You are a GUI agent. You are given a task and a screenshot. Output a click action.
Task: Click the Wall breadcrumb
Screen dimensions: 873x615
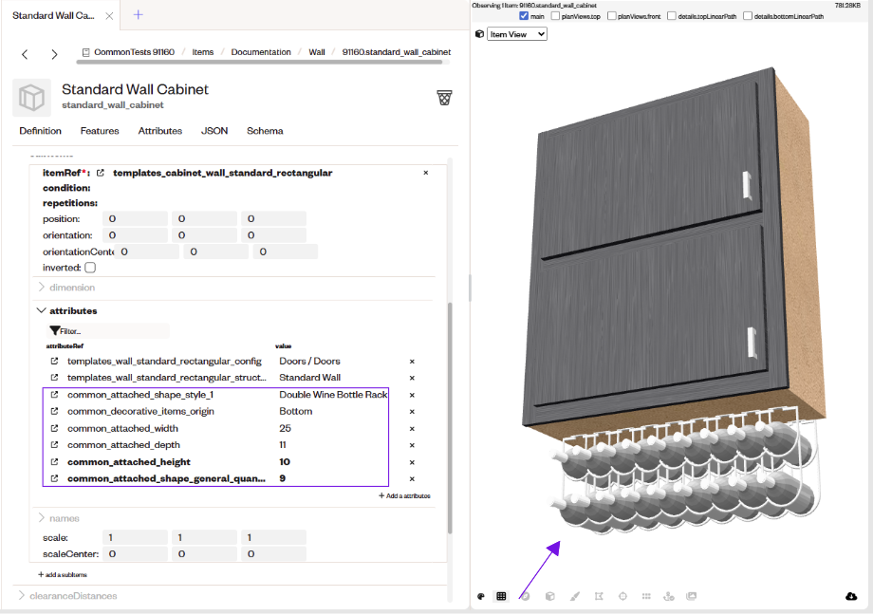(x=317, y=52)
